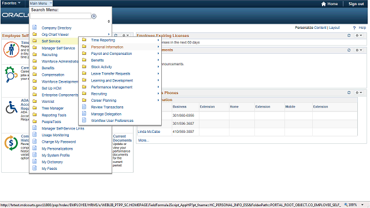Open the More... link under phones
370x208 pixels.
[x=143, y=140]
